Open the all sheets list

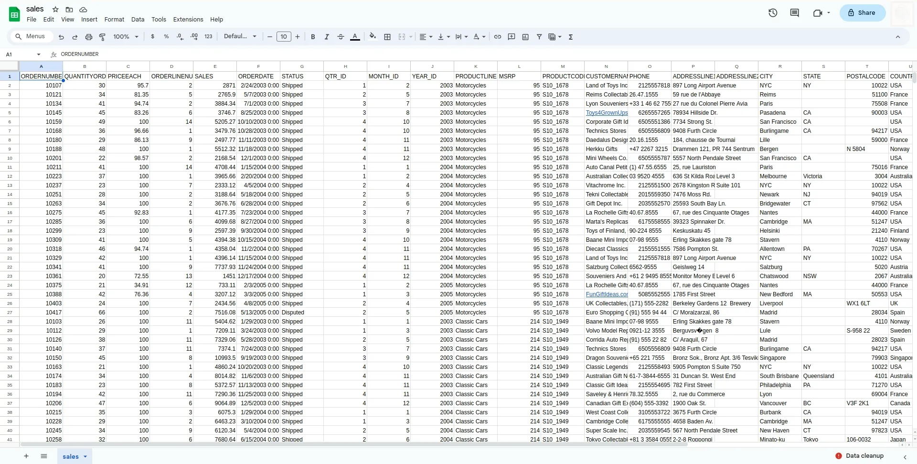[44, 456]
